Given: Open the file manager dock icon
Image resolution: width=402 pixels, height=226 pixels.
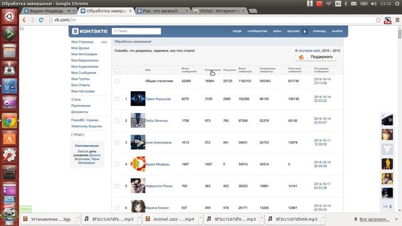Looking at the screenshot, I should (x=9, y=51).
